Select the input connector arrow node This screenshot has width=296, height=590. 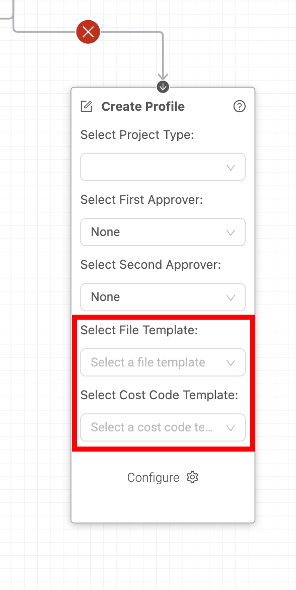click(163, 87)
